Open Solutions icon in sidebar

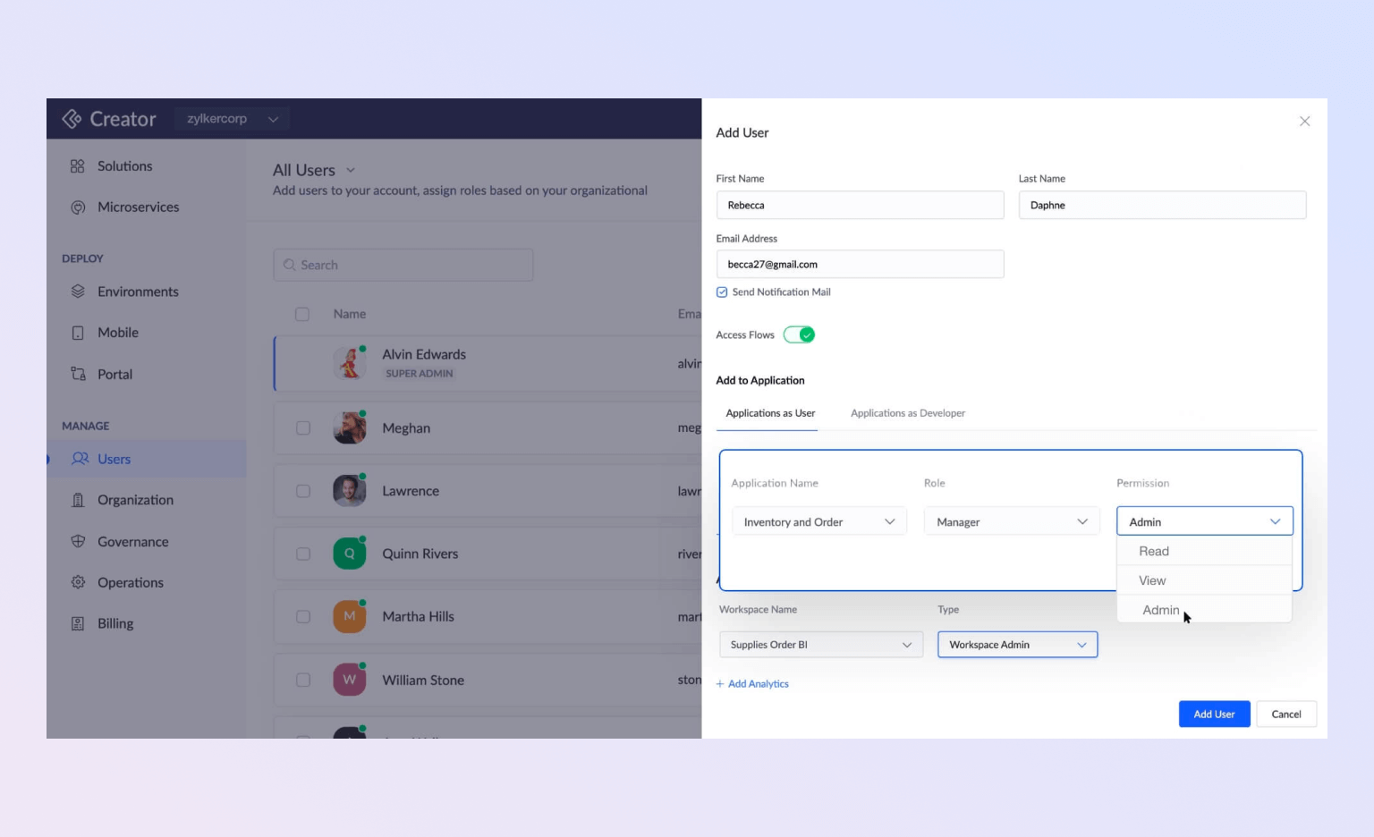[x=78, y=166]
